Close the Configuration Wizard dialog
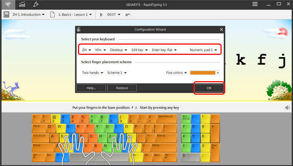 coord(221,30)
